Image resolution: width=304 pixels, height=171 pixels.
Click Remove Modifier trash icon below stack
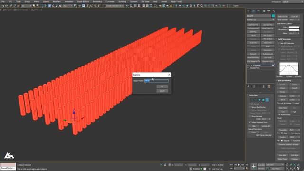[264, 86]
